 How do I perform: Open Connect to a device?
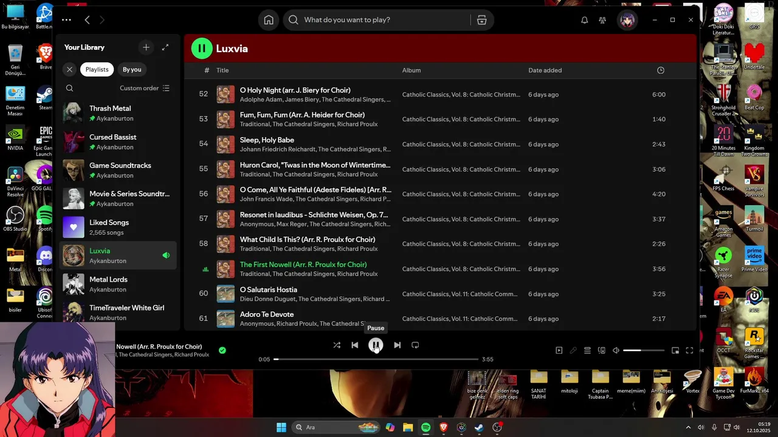click(x=602, y=350)
